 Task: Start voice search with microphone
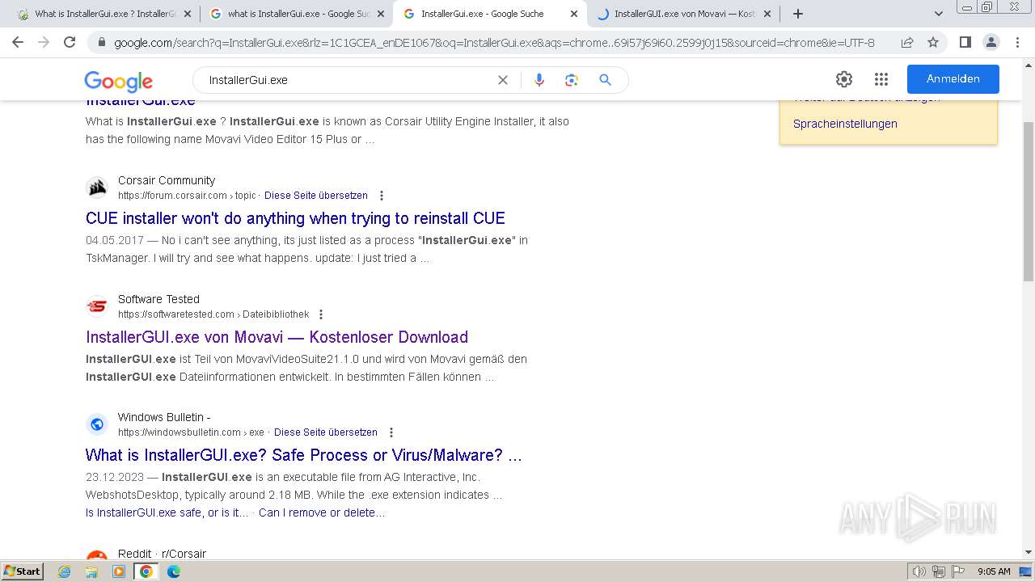point(539,80)
